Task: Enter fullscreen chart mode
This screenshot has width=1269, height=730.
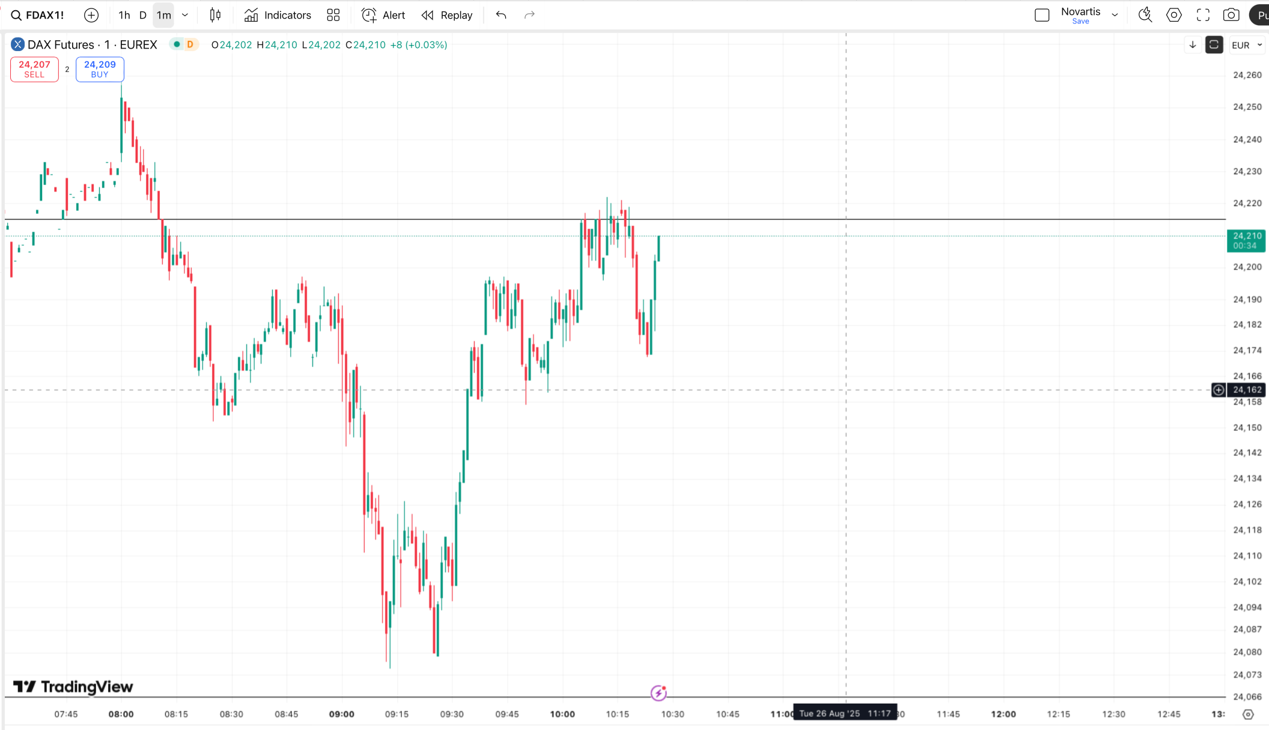Action: point(1203,15)
